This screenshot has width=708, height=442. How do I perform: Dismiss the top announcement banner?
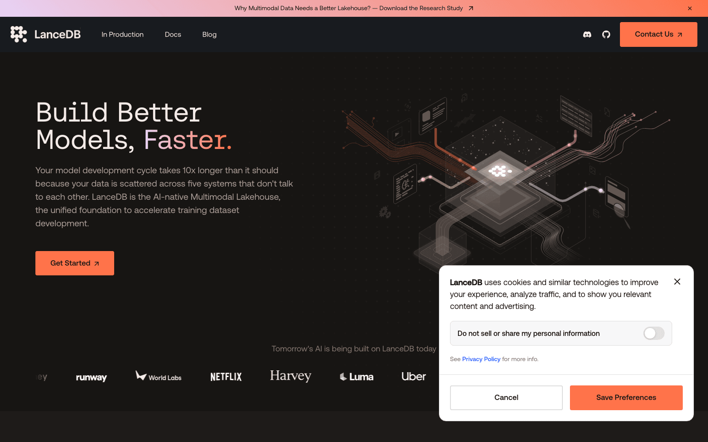point(690,8)
